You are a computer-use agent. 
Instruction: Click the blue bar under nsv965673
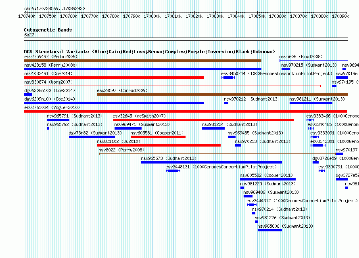click(211, 162)
